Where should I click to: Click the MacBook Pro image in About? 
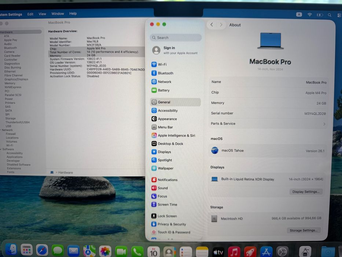(271, 41)
